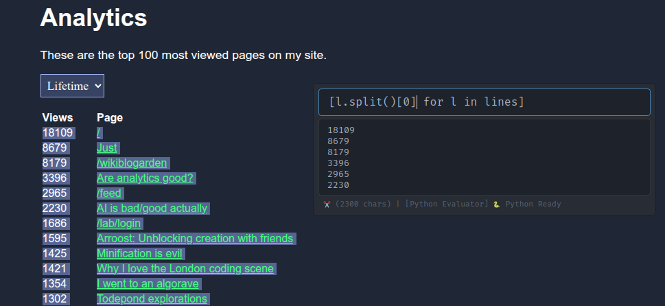Click the 18109 views cell in table
The height and width of the screenshot is (306, 665).
[58, 132]
